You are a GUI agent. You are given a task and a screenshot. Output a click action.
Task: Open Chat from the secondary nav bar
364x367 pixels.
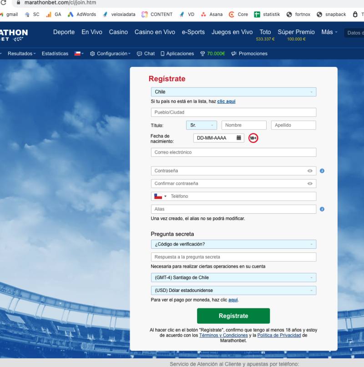pos(146,54)
